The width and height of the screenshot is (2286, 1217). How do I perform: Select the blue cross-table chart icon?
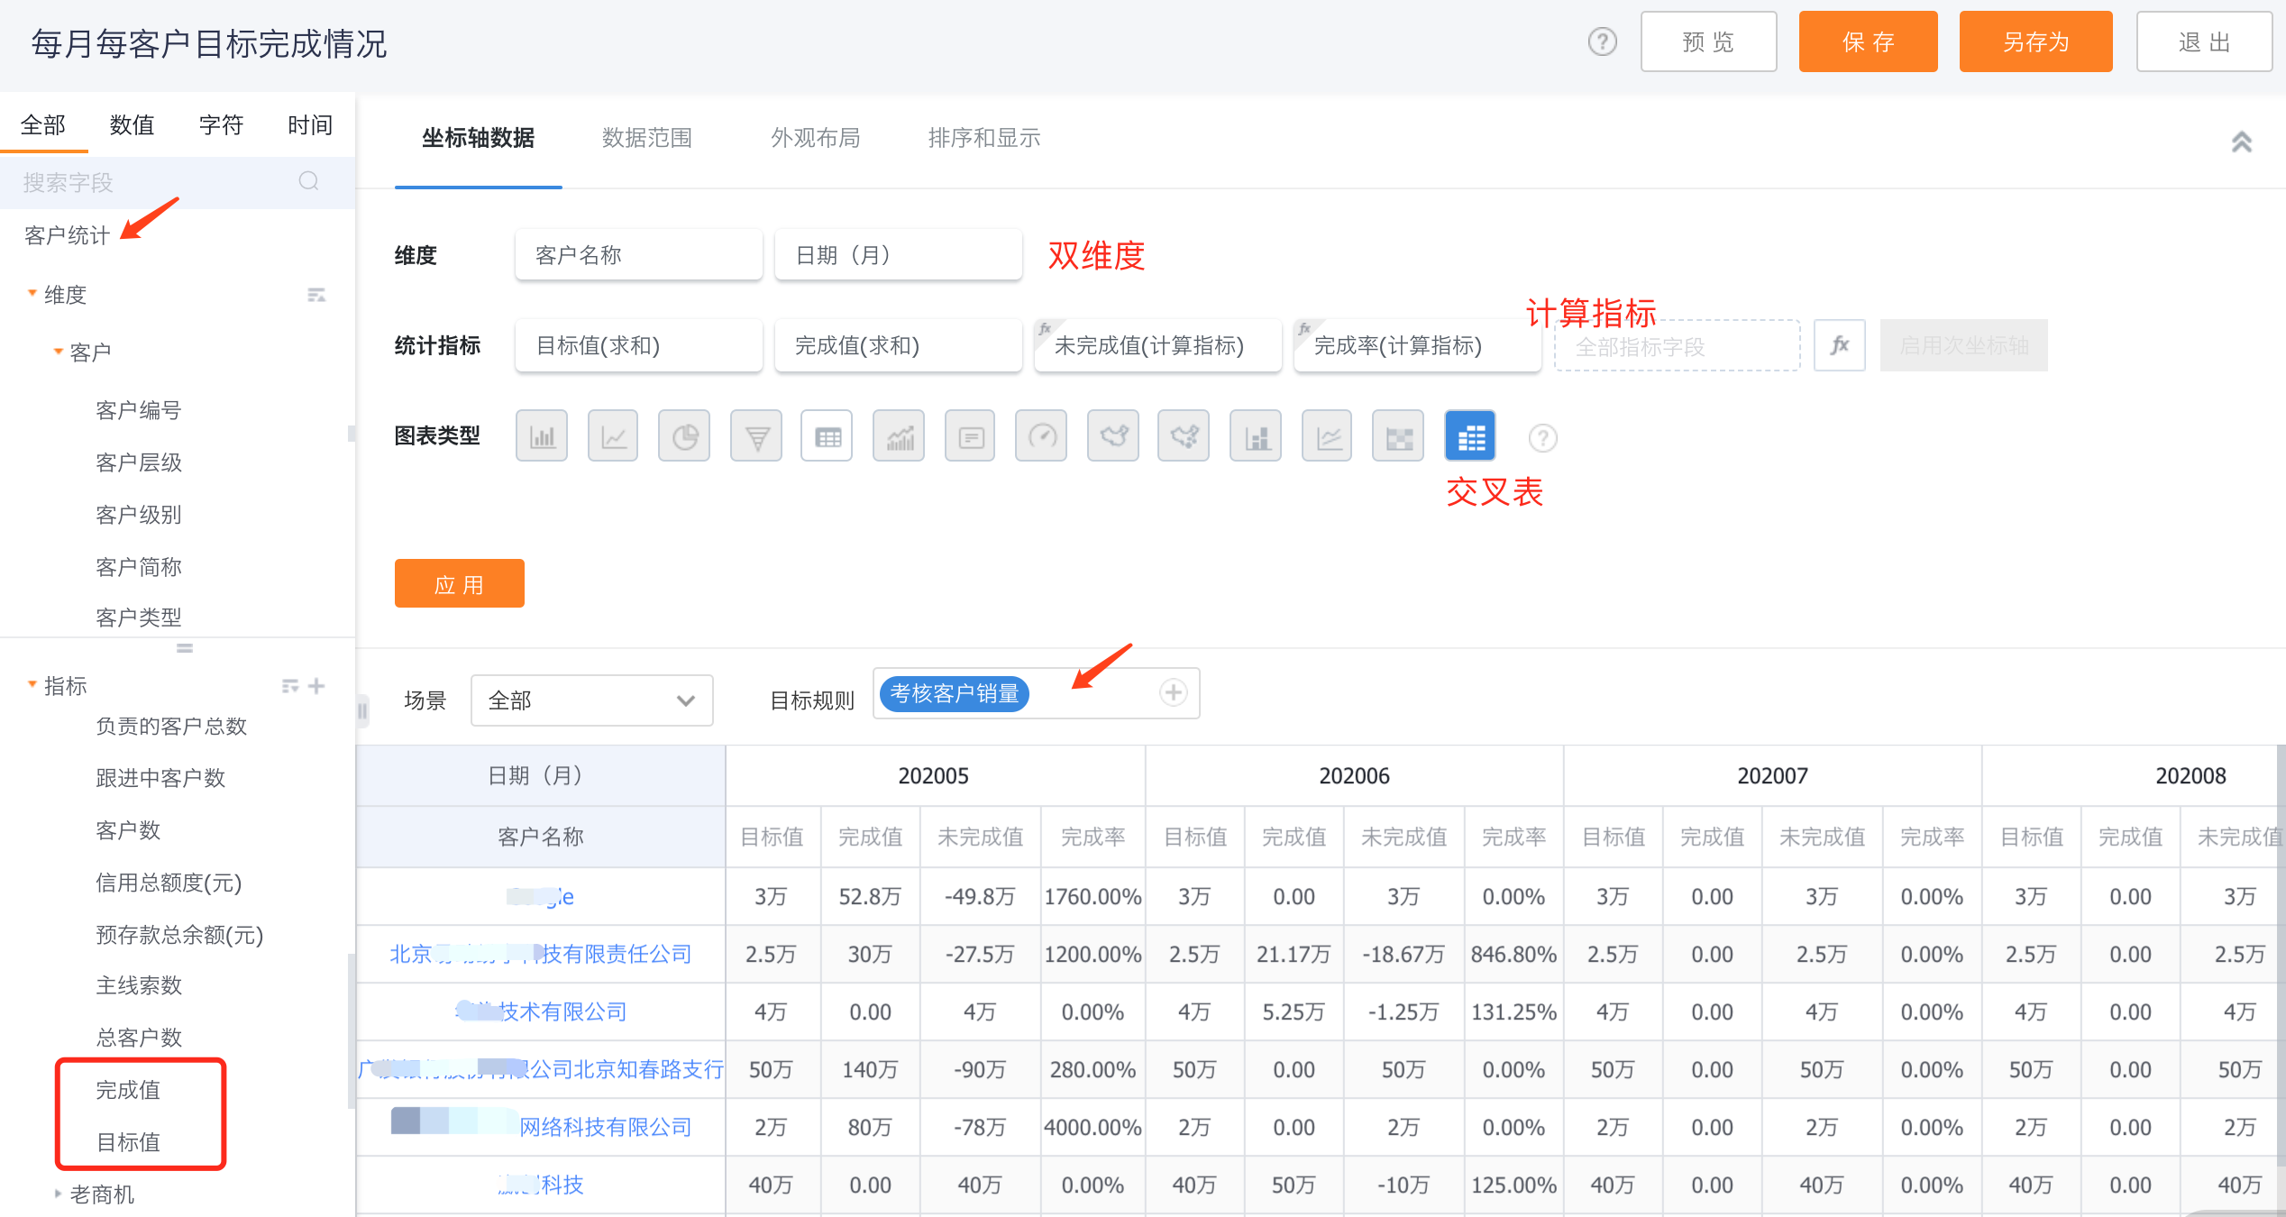click(x=1469, y=437)
